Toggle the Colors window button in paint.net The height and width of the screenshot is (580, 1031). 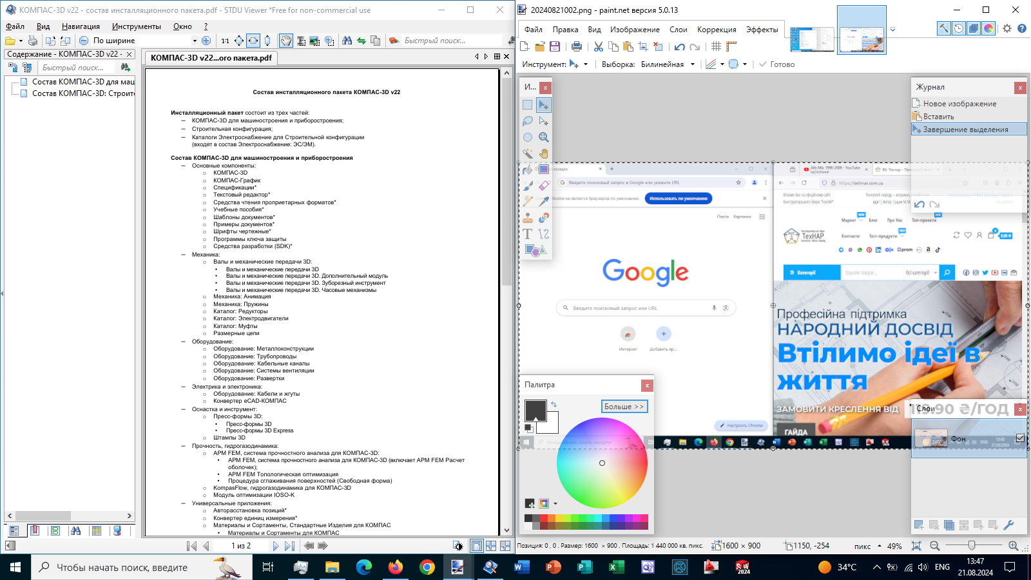click(988, 28)
